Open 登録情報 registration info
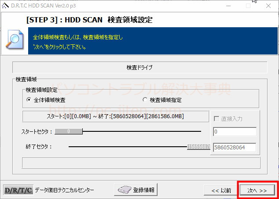 [136, 190]
